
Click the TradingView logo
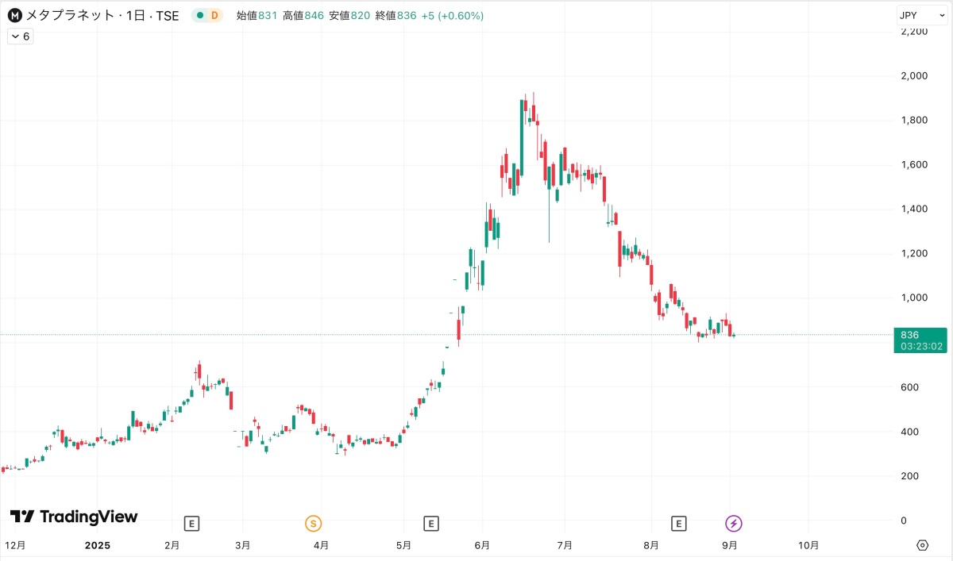(74, 517)
